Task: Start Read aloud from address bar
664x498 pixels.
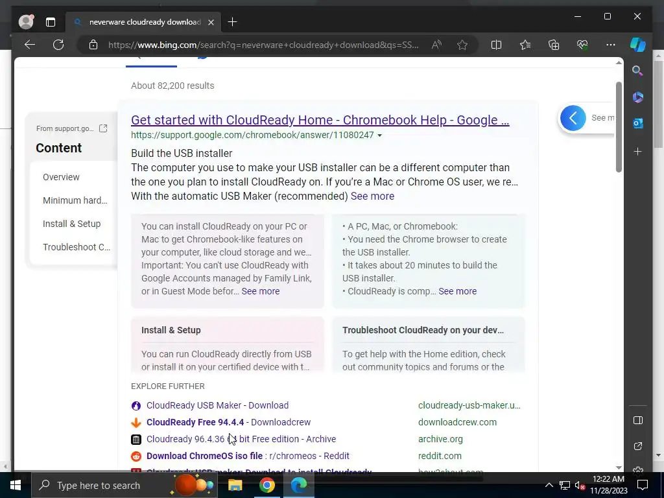Action: click(436, 45)
